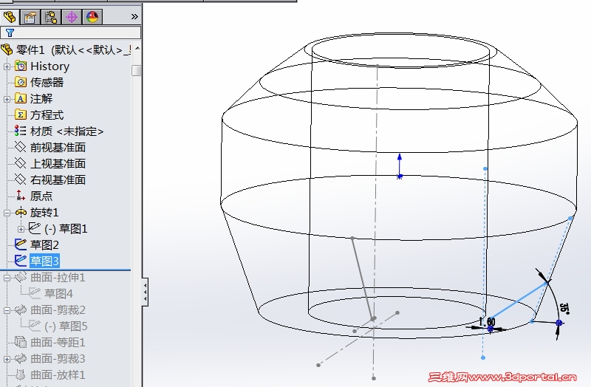
Task: Click the 草图3 label
Action: 44,261
